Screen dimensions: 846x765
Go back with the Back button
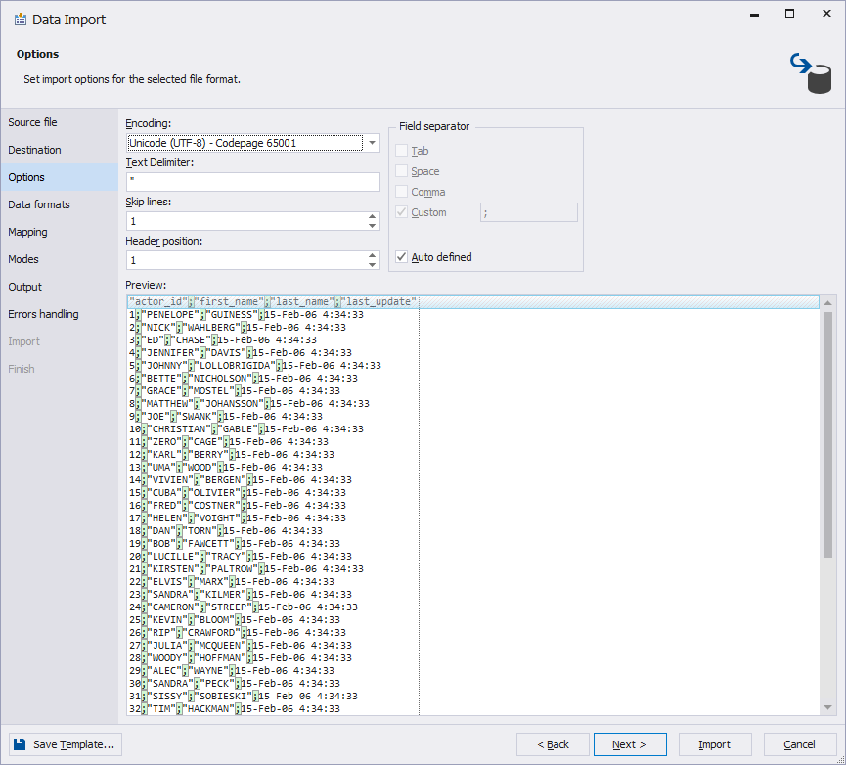(553, 744)
